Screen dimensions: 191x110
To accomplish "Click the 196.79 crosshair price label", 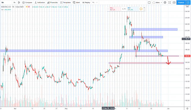I will point(187,39).
